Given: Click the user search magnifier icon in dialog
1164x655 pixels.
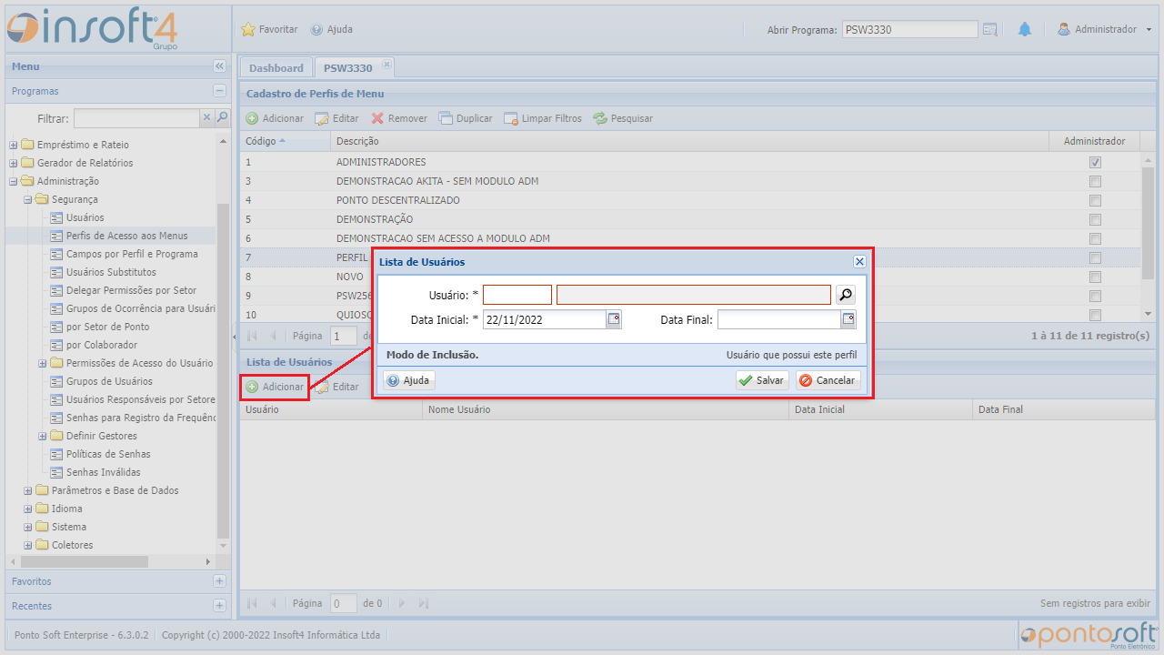Looking at the screenshot, I should 846,295.
